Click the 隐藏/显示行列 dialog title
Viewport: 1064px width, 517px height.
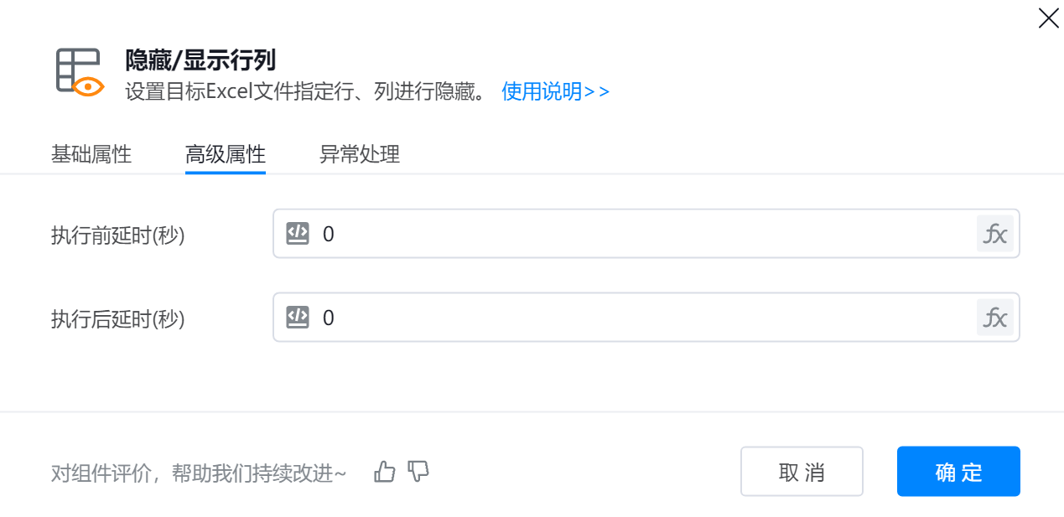coord(200,60)
